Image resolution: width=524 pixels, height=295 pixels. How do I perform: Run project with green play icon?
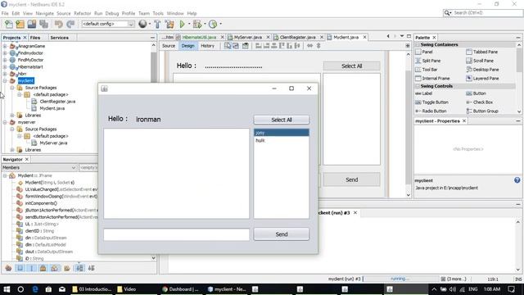click(182, 24)
